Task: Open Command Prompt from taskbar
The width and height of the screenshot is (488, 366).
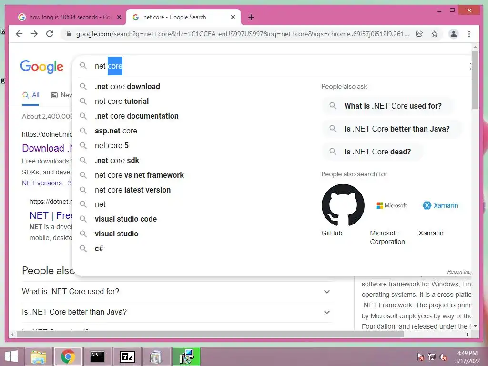Action: coord(97,356)
